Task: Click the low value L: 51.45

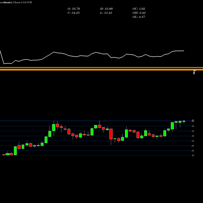Action: [x=106, y=13]
